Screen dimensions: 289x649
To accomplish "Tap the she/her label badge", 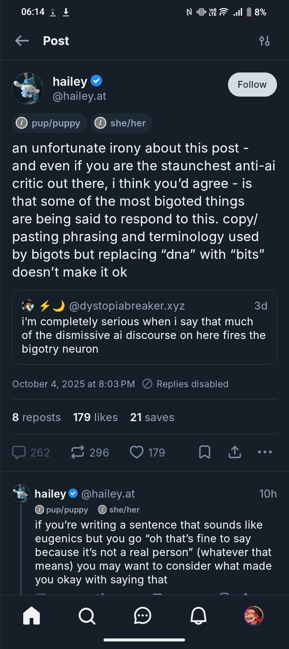I will coord(122,123).
